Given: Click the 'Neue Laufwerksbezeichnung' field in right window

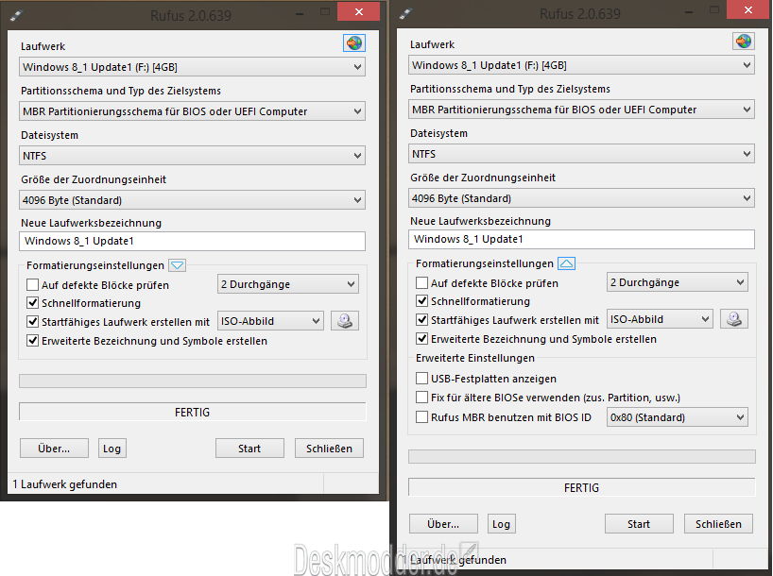Looking at the screenshot, I should coord(582,239).
